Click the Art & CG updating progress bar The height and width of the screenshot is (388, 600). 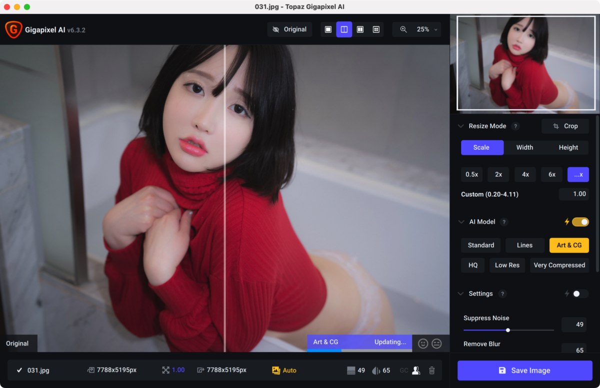359,343
